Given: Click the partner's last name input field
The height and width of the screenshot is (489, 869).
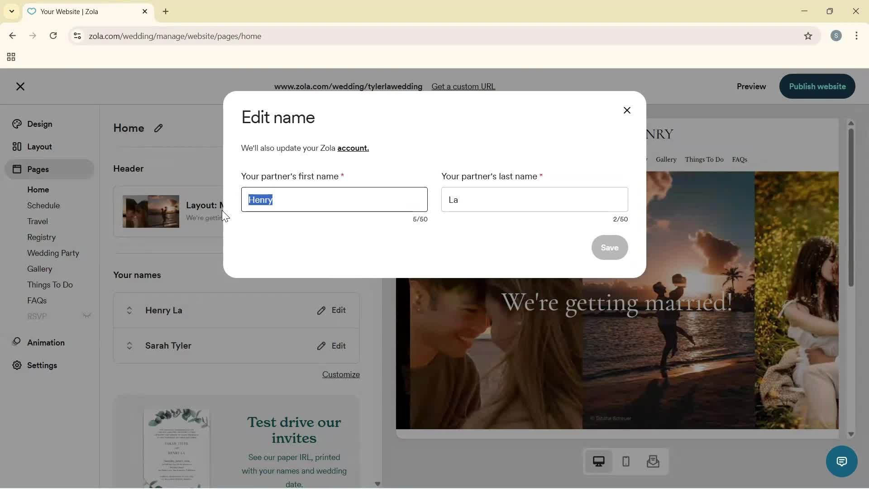Looking at the screenshot, I should (534, 200).
